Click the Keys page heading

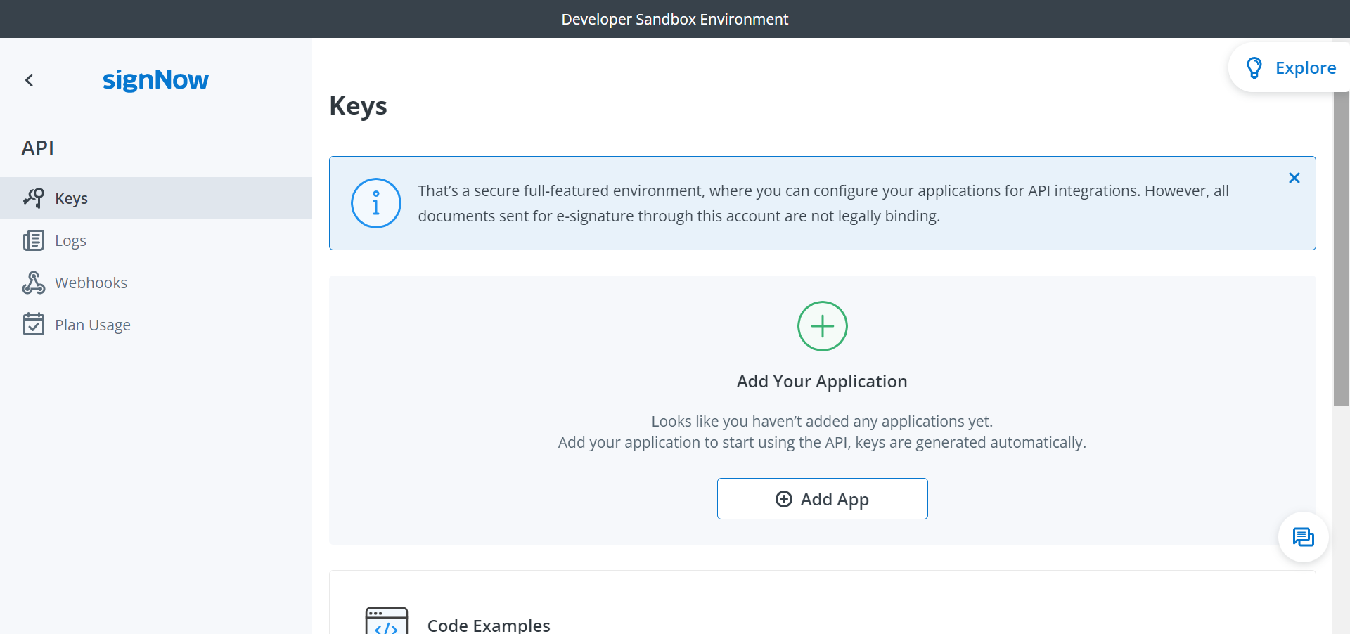(358, 105)
